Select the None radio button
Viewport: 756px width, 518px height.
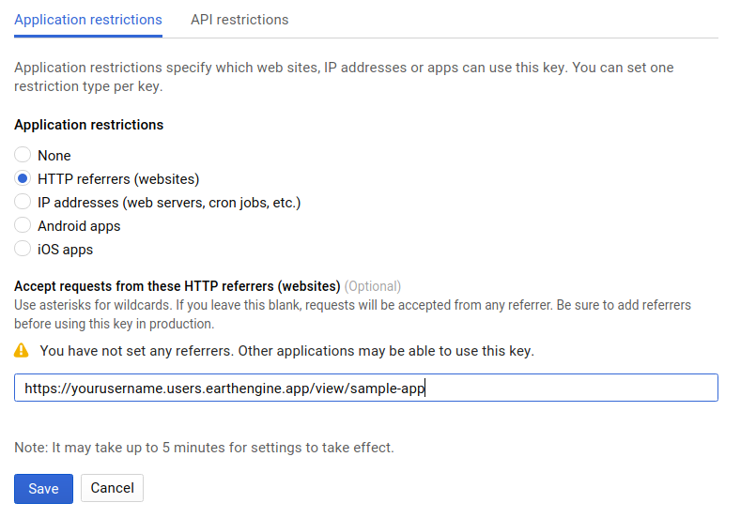(x=23, y=156)
